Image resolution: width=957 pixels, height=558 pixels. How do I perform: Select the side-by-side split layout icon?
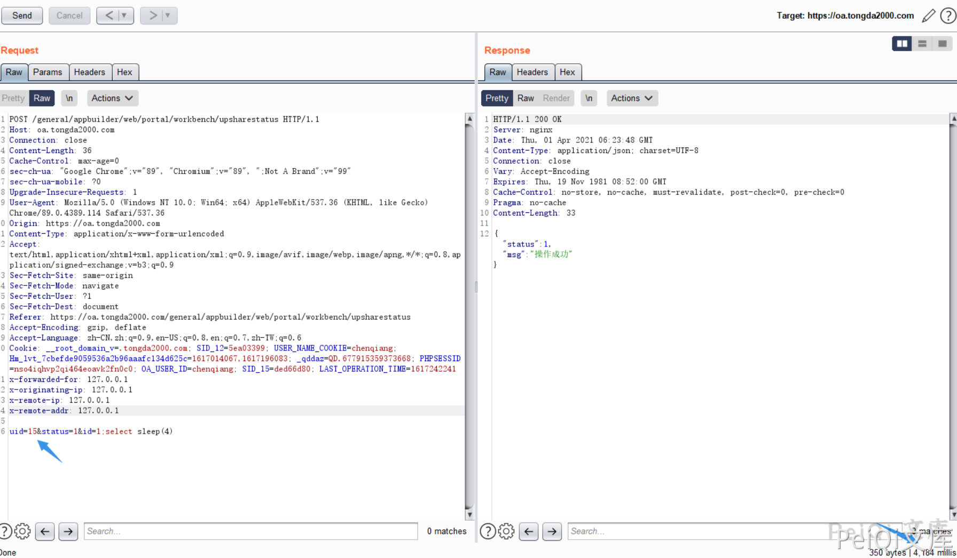[902, 44]
